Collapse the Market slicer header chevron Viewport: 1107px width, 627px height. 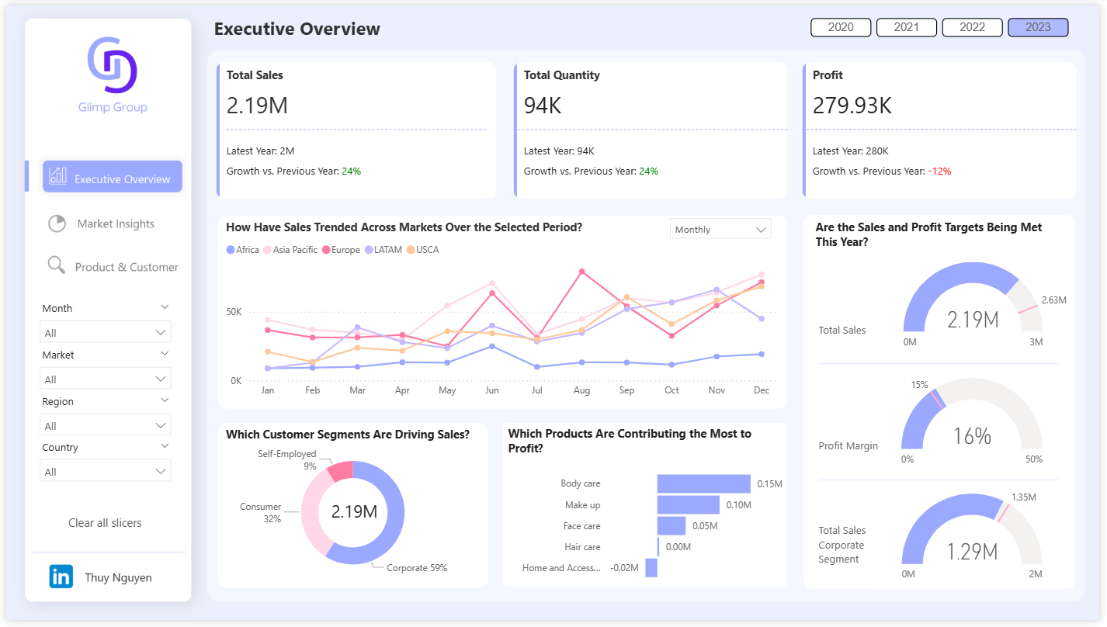165,354
